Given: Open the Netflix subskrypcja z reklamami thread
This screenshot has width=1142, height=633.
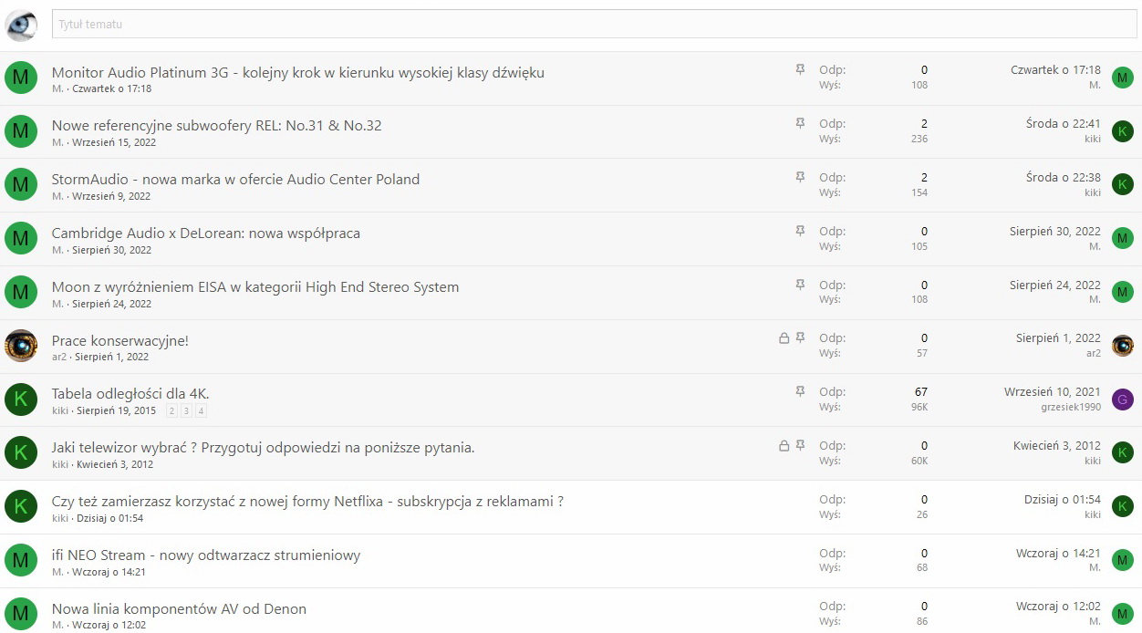Looking at the screenshot, I should point(307,501).
